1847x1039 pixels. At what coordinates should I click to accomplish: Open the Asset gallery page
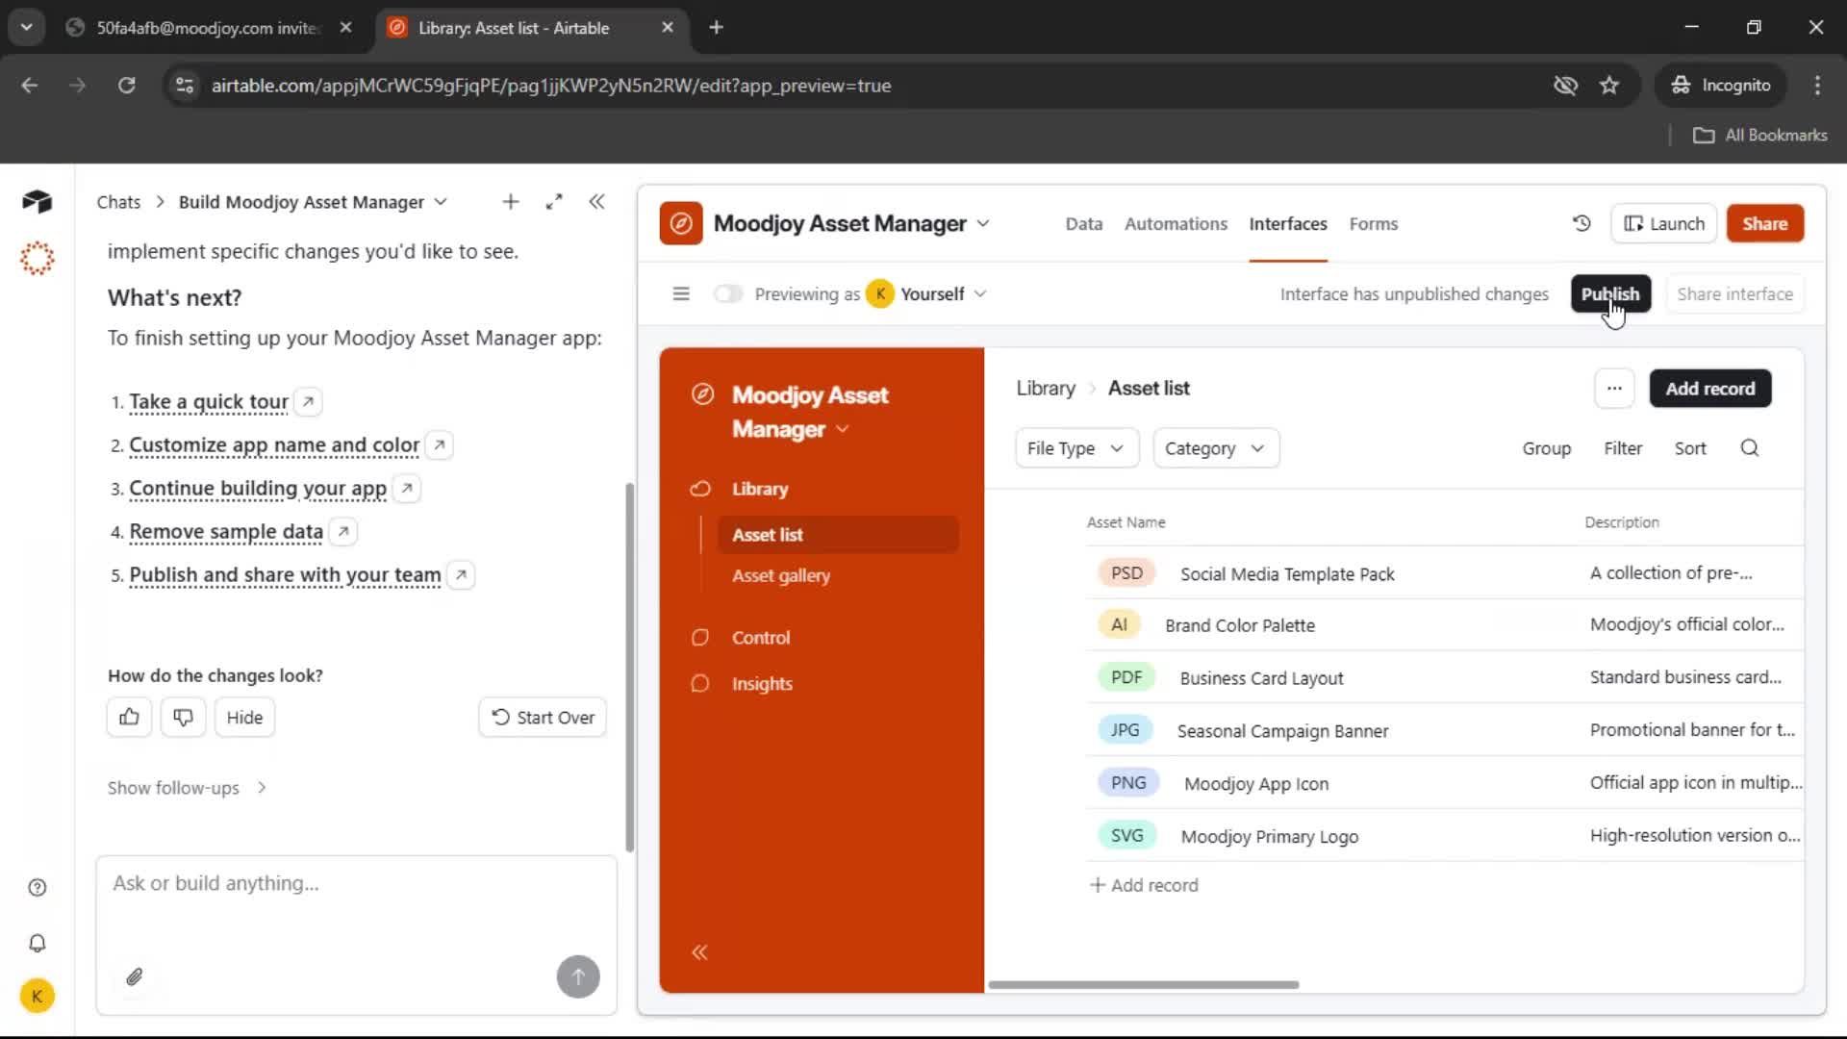(781, 575)
